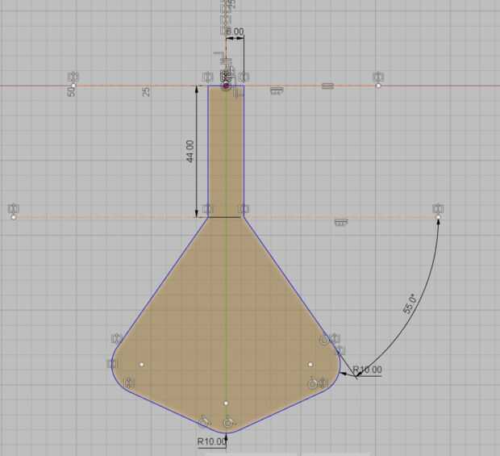Click the purple origin point atop the neck
500x456 pixels.
(x=226, y=86)
